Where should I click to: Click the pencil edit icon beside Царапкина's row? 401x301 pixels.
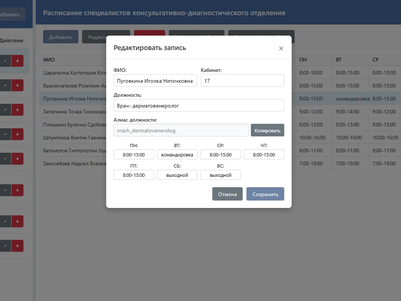[x=5, y=60]
